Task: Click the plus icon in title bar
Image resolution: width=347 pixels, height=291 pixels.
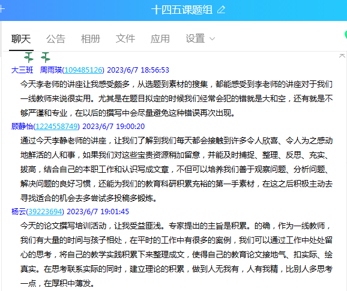Action: coord(2,9)
